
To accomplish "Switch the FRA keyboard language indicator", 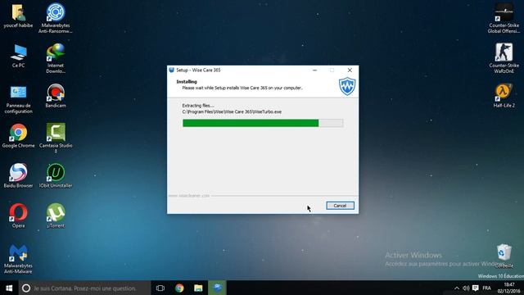I will click(487, 288).
